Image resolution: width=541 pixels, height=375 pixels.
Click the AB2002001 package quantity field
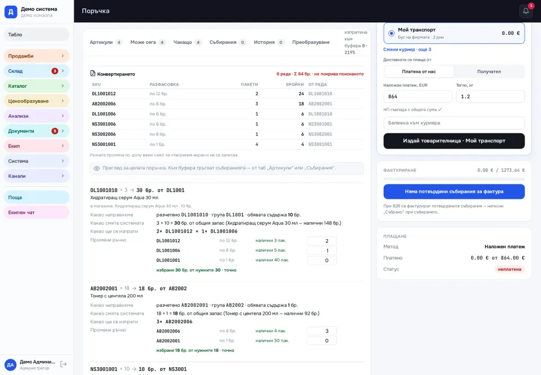pyautogui.click(x=322, y=341)
